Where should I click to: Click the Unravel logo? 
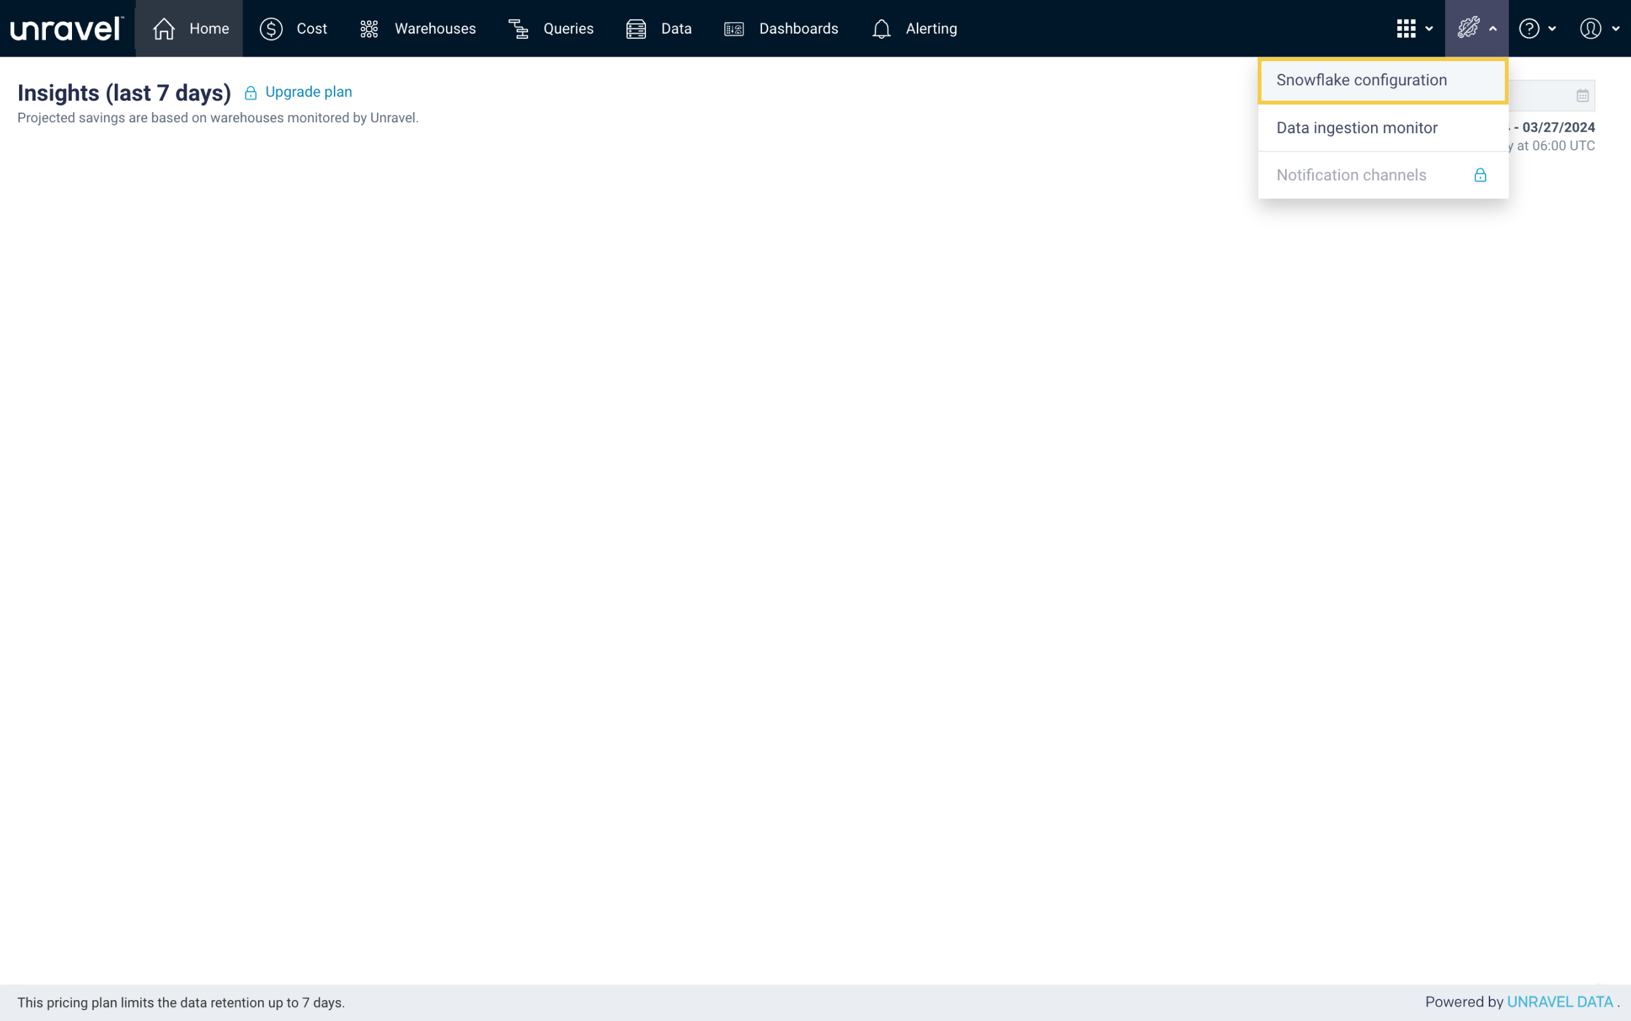(66, 29)
